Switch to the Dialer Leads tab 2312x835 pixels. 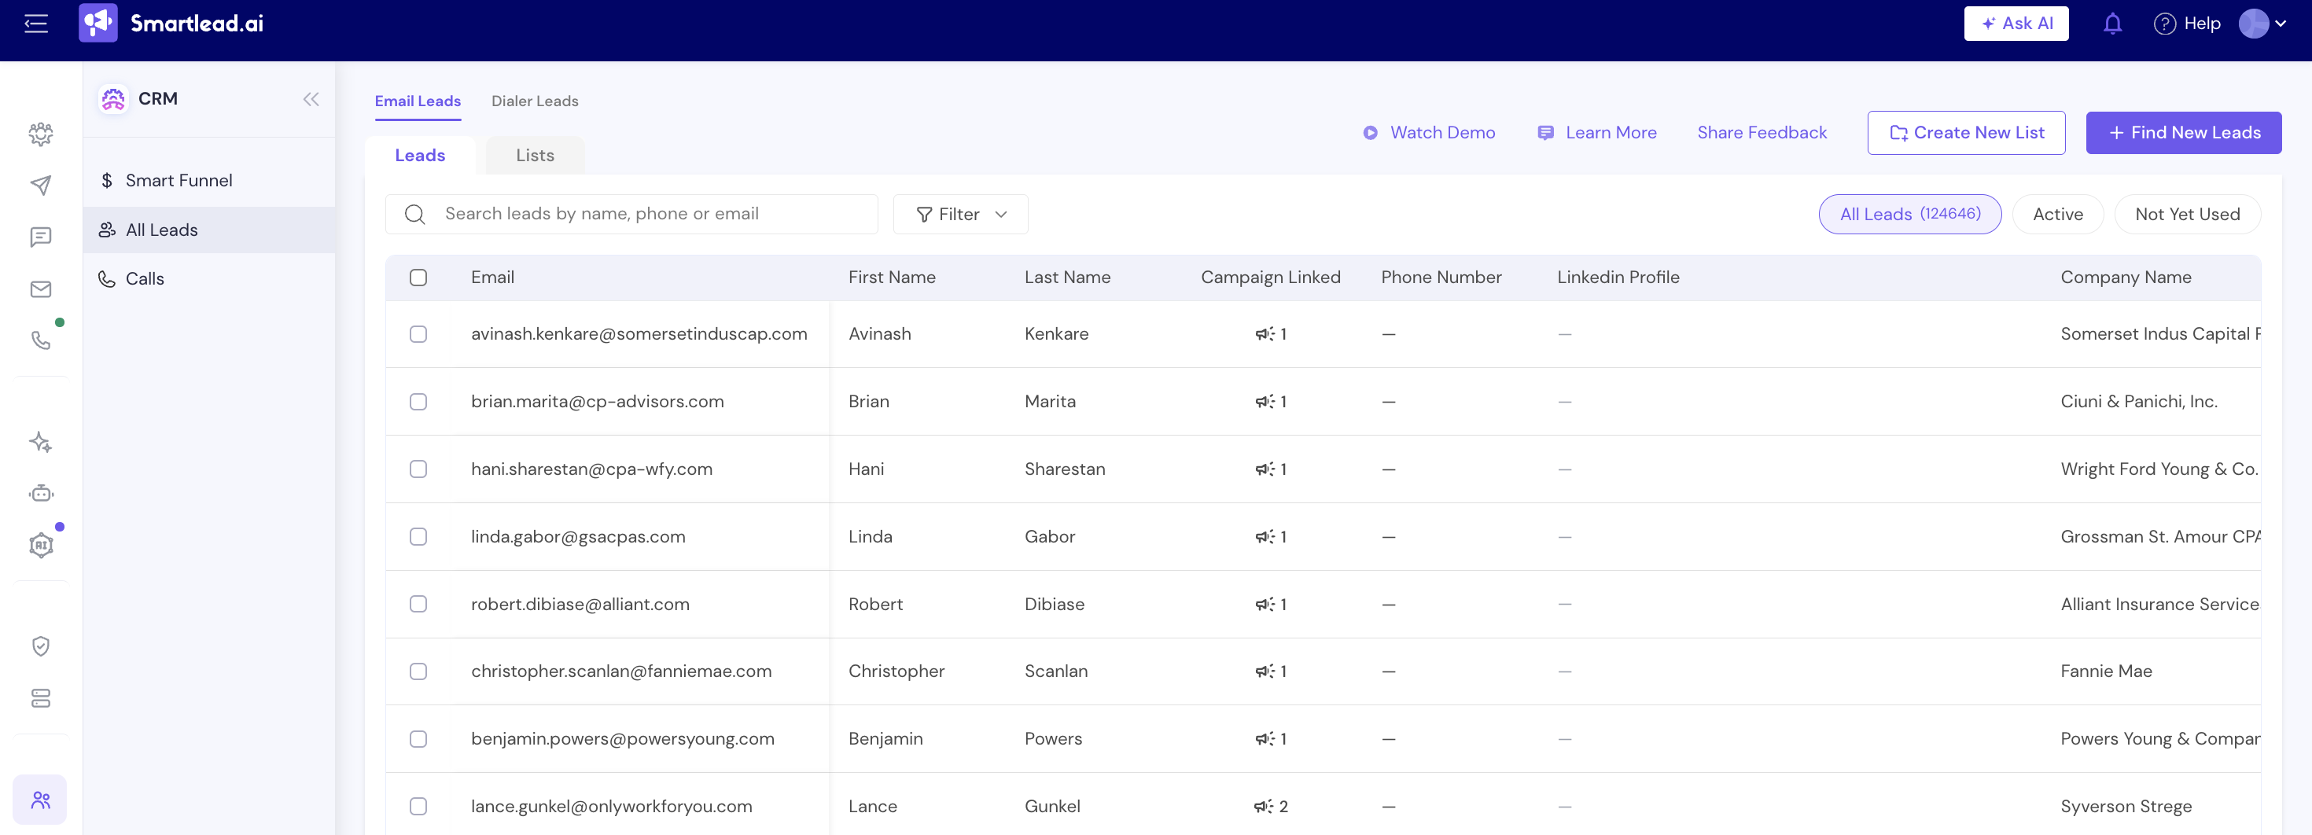point(535,101)
